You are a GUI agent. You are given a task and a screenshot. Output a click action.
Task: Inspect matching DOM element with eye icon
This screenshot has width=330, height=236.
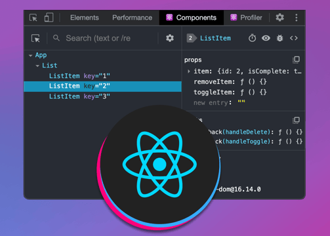266,38
